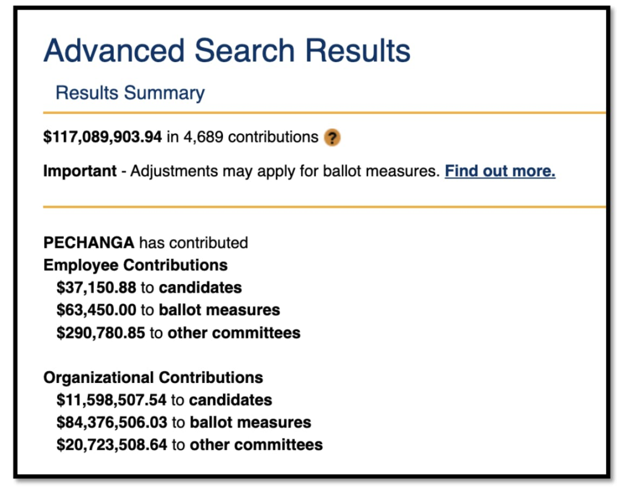Click the Advanced Search Results heading
The height and width of the screenshot is (491, 617).
pyautogui.click(x=227, y=51)
